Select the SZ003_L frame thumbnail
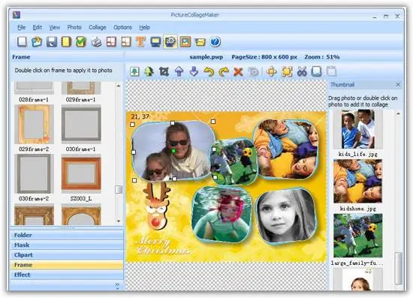 tap(81, 173)
